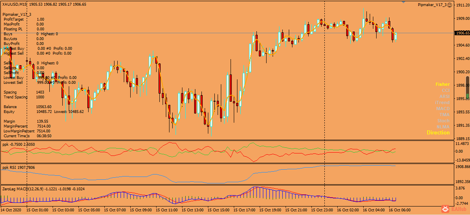The height and width of the screenshot is (215, 470).
Task: Click the Margin 139.55 row
Action: 26,121
